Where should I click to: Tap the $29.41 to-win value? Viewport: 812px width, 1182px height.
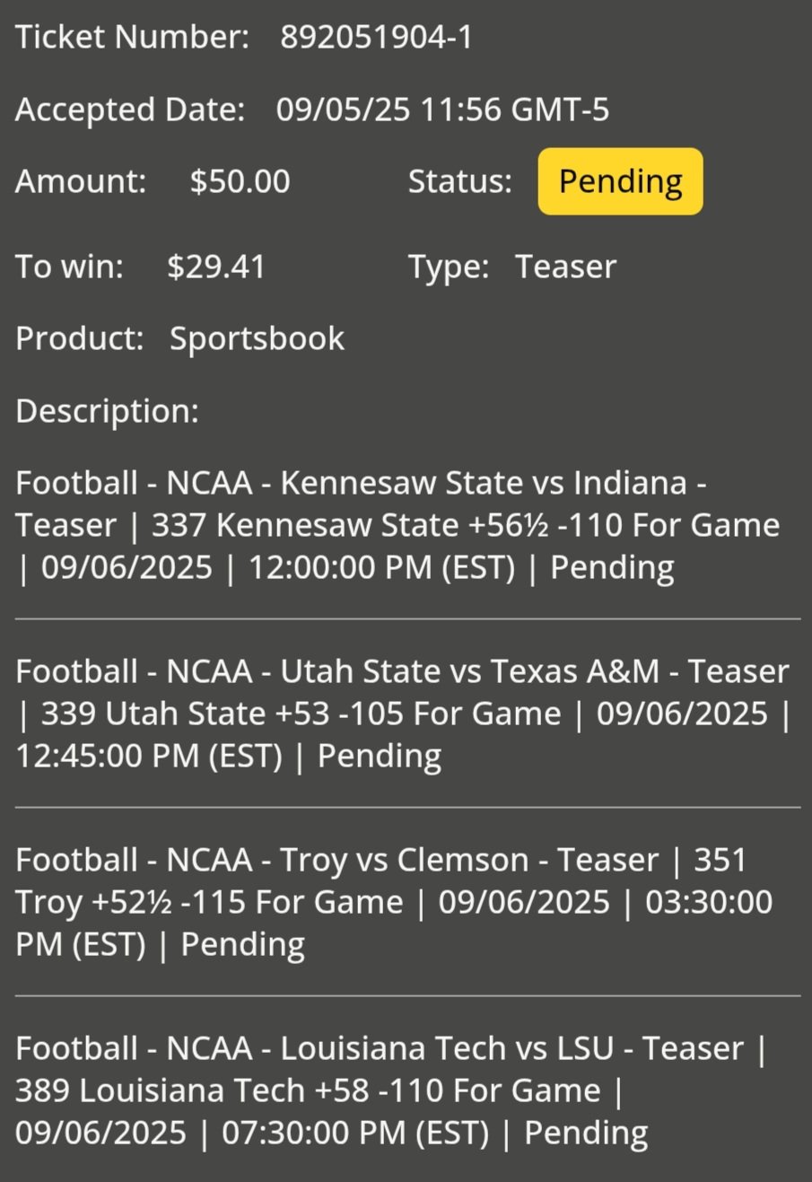(x=216, y=267)
